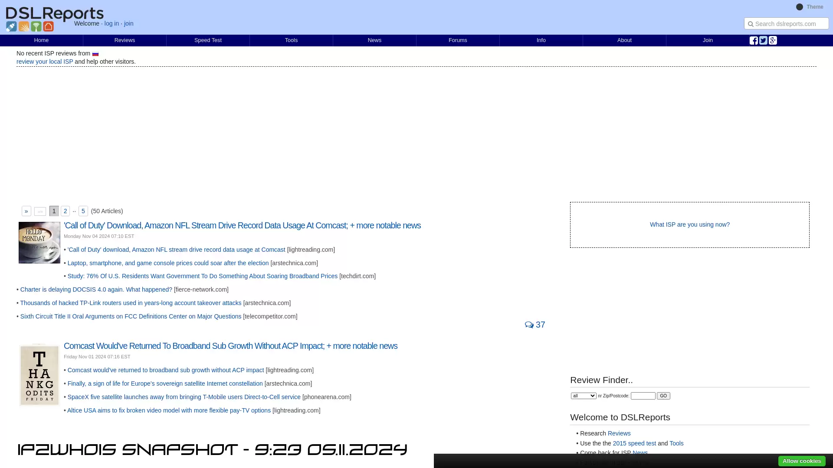Open Altice USA broken video model link
The image size is (833, 468).
click(169, 410)
